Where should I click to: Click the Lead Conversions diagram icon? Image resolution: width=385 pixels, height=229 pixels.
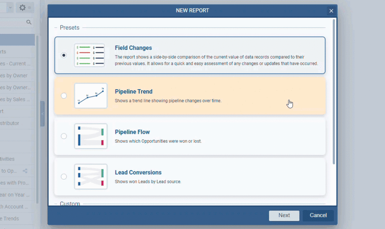click(x=91, y=176)
